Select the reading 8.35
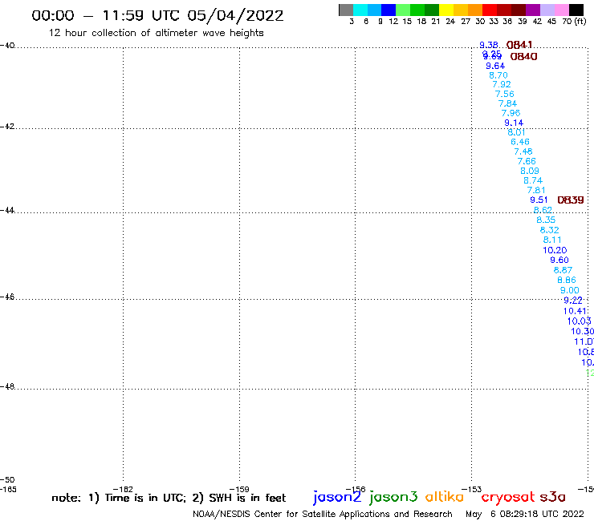Viewport: 594px width, 521px height. click(x=546, y=220)
